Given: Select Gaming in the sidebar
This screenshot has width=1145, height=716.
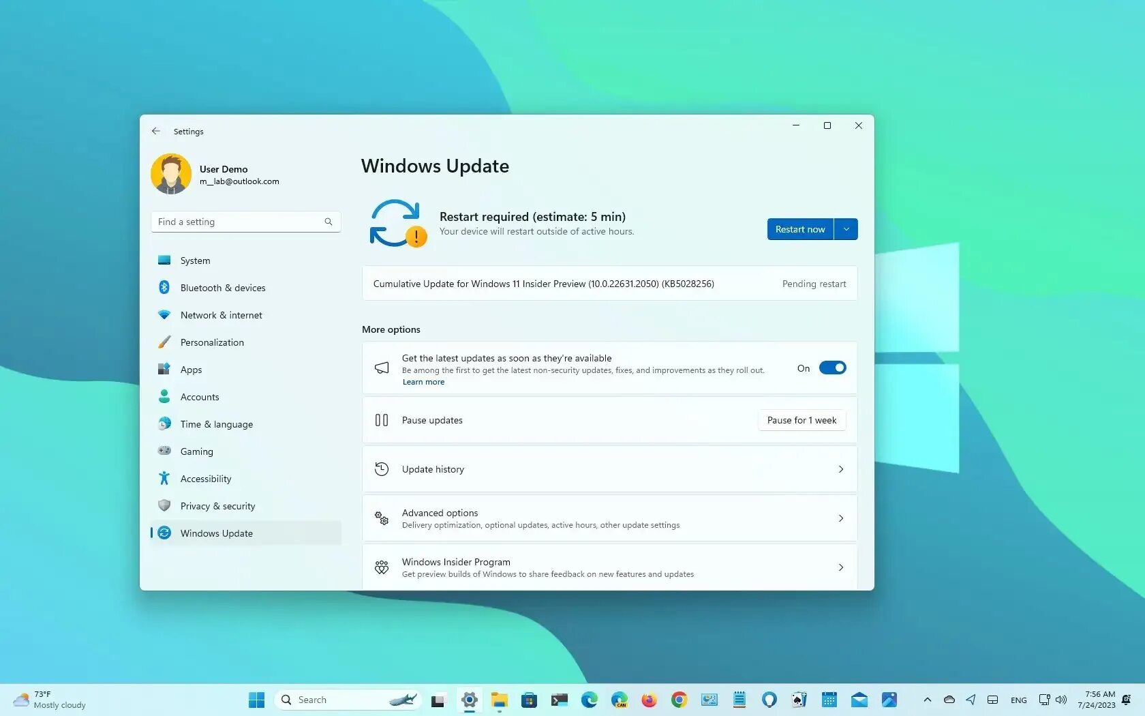Looking at the screenshot, I should pyautogui.click(x=245, y=451).
